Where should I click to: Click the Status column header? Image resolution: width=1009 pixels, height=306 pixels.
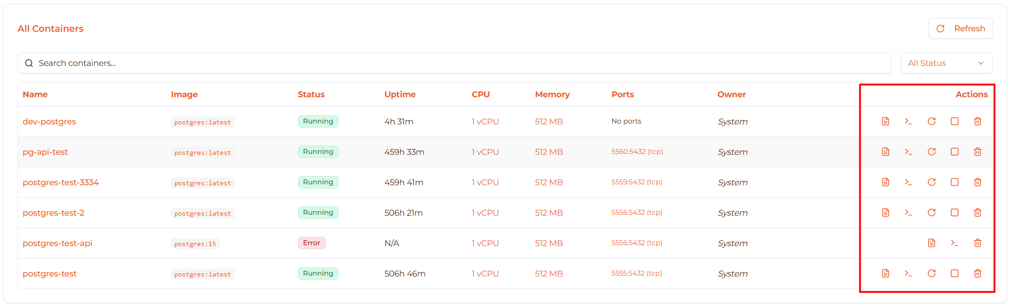point(311,94)
